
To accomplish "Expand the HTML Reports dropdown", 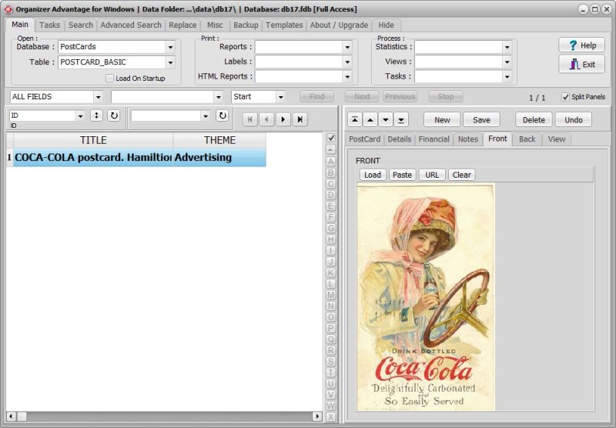I will coord(347,76).
